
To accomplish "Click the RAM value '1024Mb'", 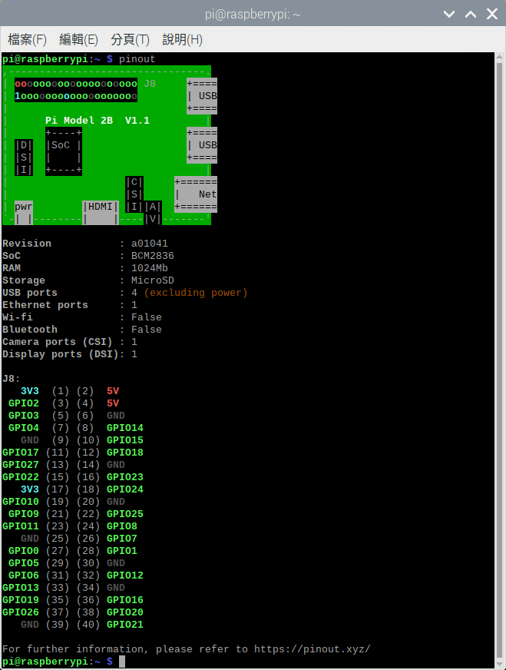I will (x=150, y=268).
